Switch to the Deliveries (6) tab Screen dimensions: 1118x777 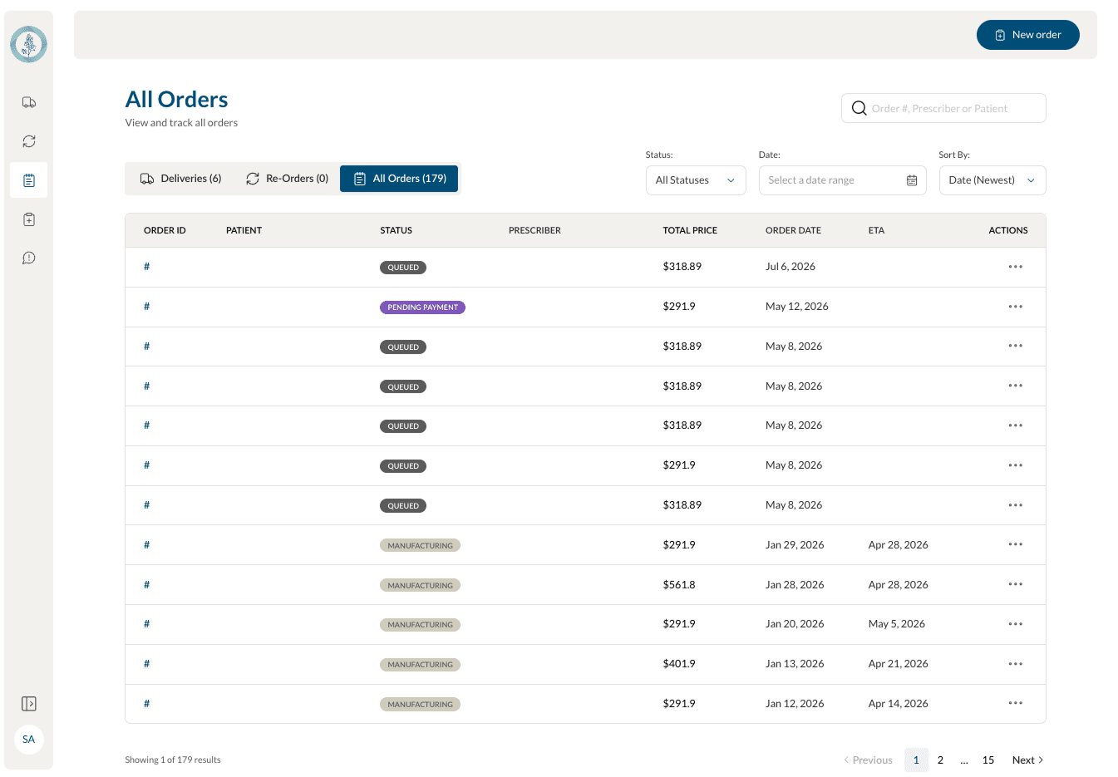tap(181, 179)
